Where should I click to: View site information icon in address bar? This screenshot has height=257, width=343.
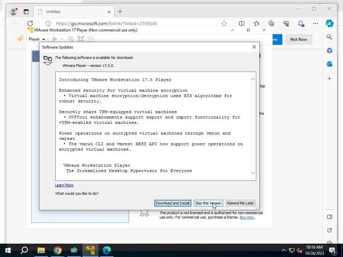tap(48, 23)
